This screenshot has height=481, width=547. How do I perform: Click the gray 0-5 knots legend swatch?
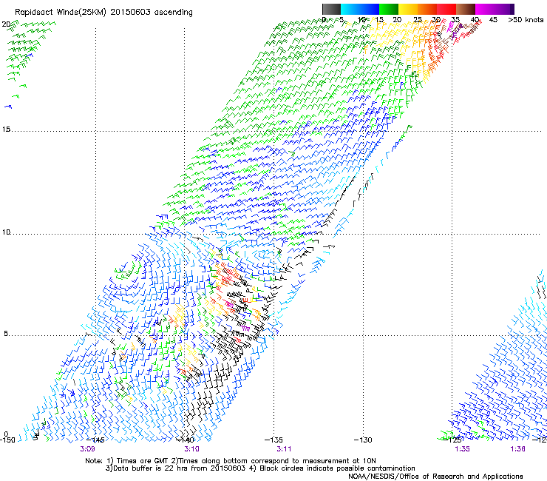coord(331,9)
